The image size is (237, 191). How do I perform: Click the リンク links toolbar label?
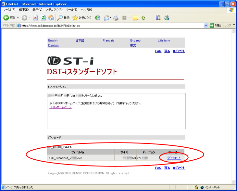pos(228,25)
